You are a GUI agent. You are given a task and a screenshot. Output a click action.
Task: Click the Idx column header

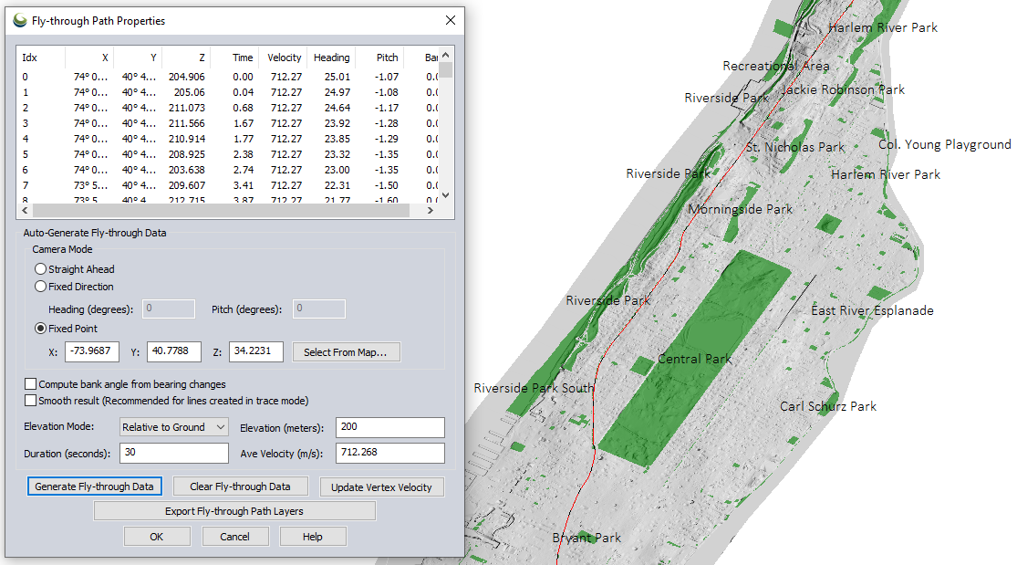(x=42, y=58)
